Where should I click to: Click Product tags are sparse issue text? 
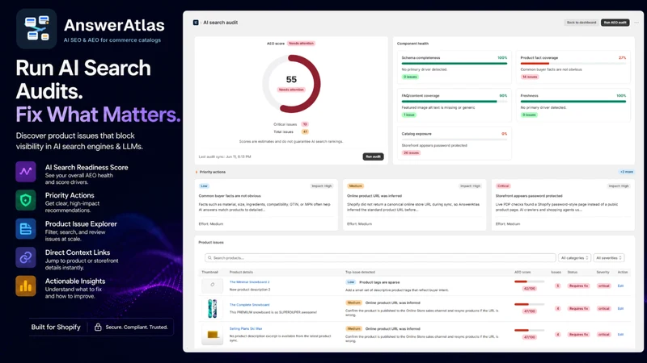379,282
